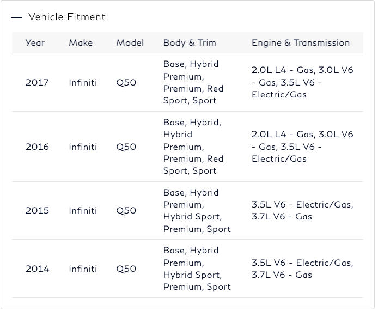Click the minus icon beside Vehicle Fitment
Viewport: 378px width, 311px height.
tap(16, 17)
